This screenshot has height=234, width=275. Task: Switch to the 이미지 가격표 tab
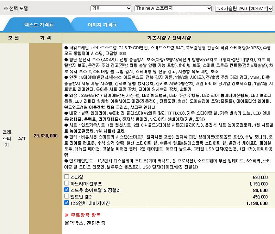pos(102,25)
